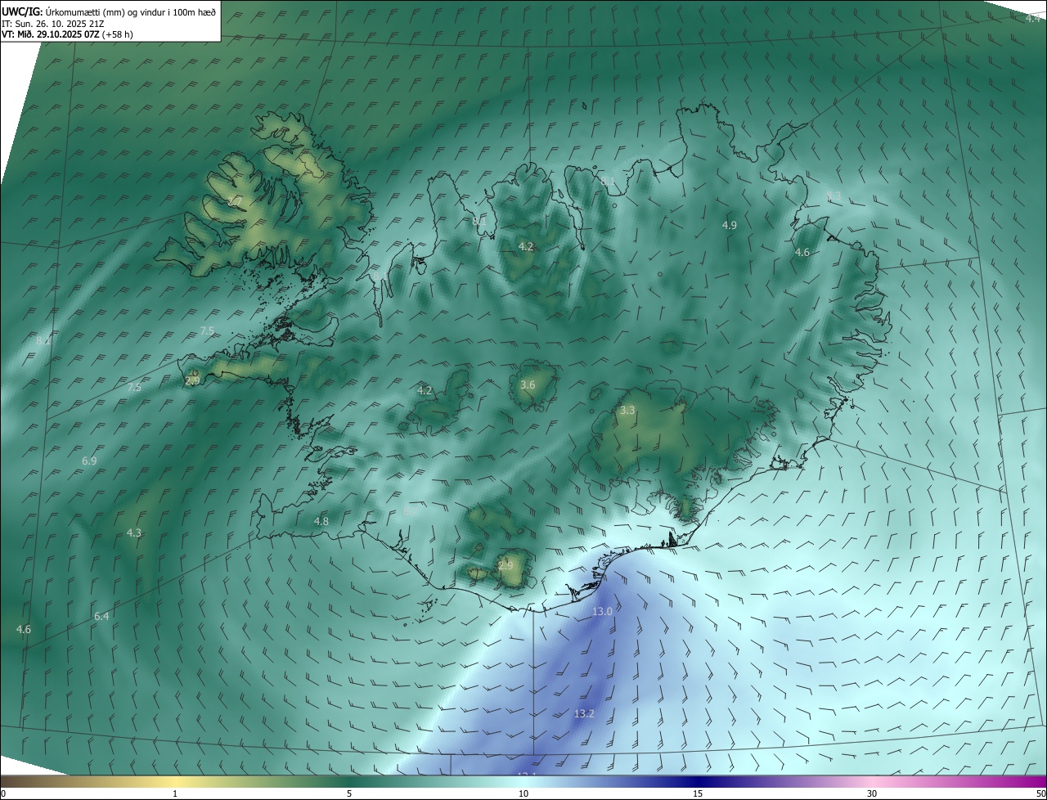The height and width of the screenshot is (800, 1047).
Task: Click the 4.6 value near the east coast
Action: [x=802, y=253]
